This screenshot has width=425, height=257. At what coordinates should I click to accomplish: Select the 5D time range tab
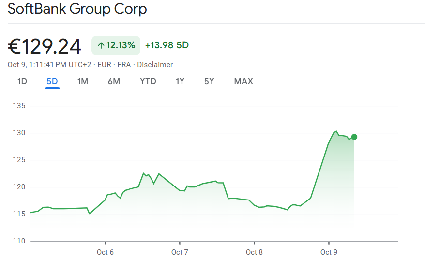[x=52, y=81]
